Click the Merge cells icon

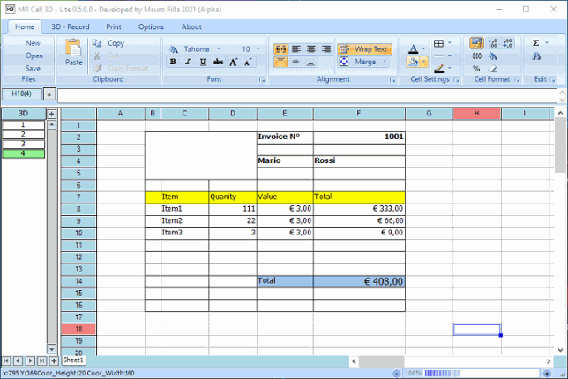(344, 62)
